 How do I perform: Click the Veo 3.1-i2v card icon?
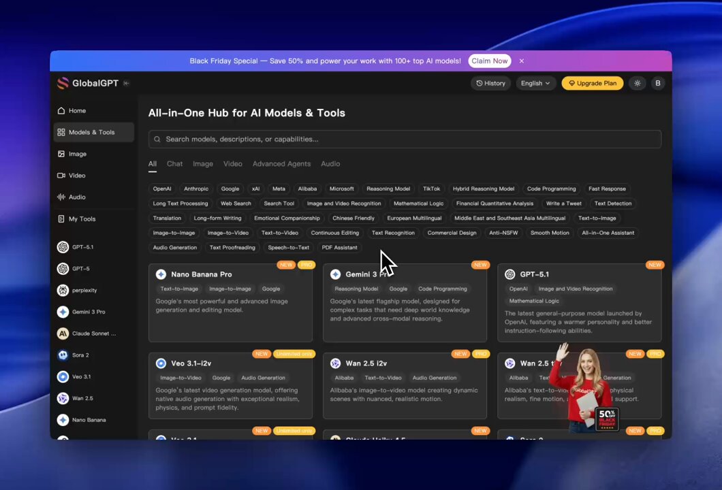pyautogui.click(x=161, y=363)
